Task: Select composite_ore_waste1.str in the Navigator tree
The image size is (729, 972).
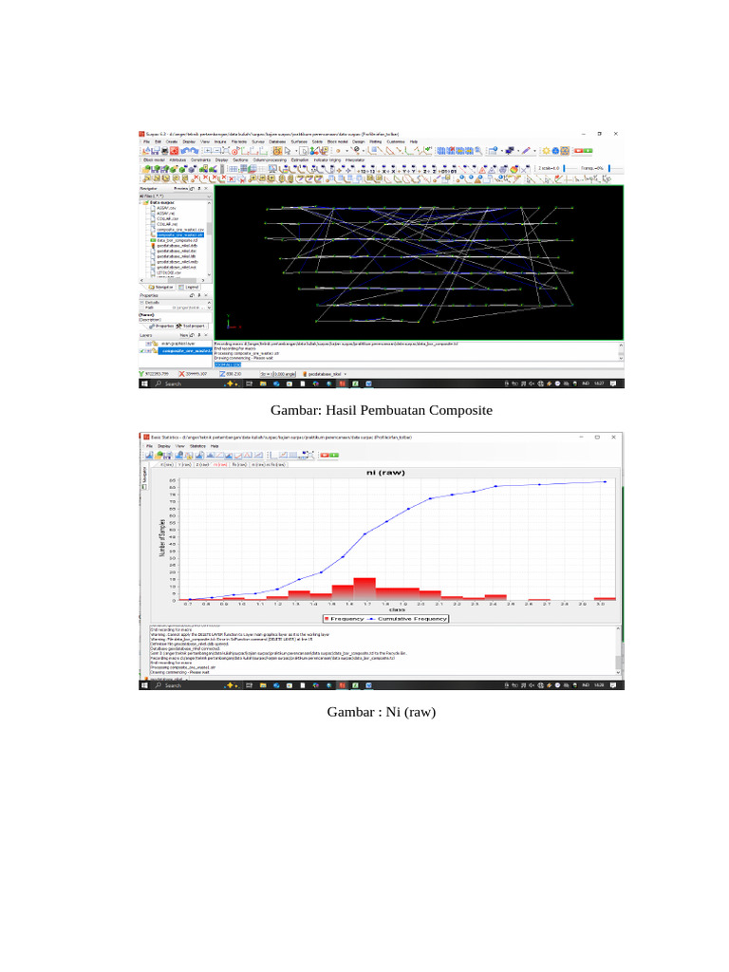Action: (x=179, y=235)
